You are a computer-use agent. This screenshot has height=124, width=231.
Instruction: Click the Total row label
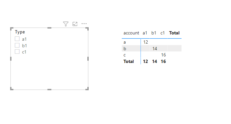click(x=129, y=61)
